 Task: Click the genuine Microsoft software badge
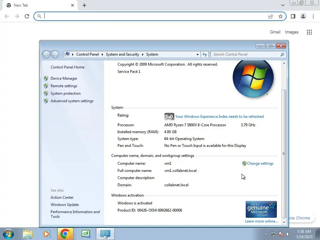tap(261, 209)
